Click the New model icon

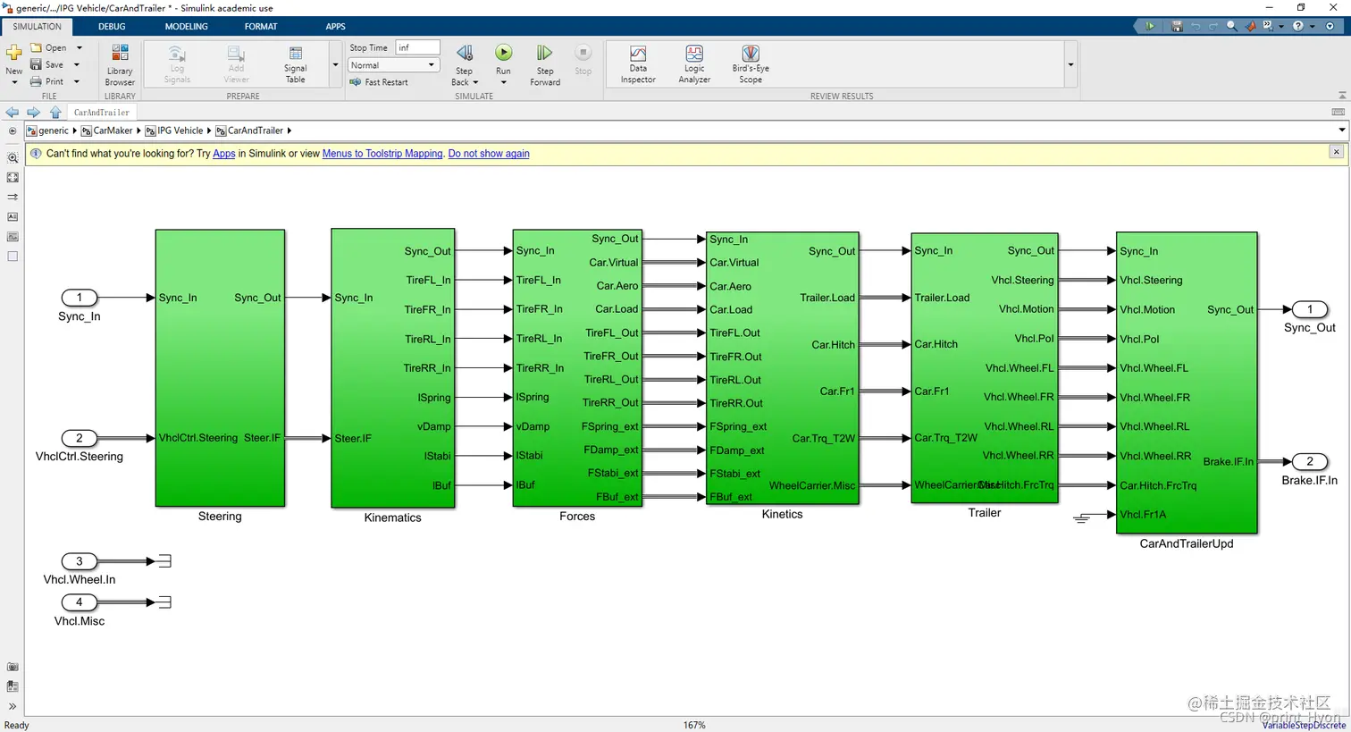(x=13, y=54)
